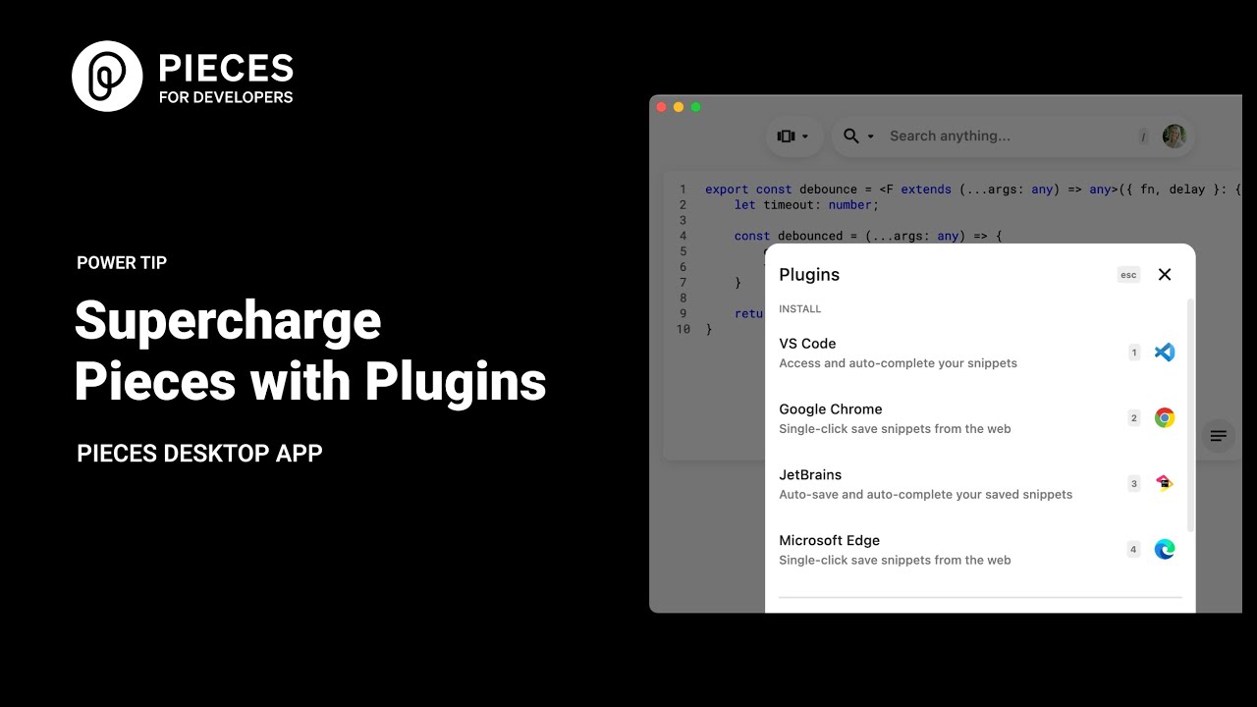This screenshot has height=707, width=1257.
Task: Open the snippet description lines icon
Action: click(1219, 436)
